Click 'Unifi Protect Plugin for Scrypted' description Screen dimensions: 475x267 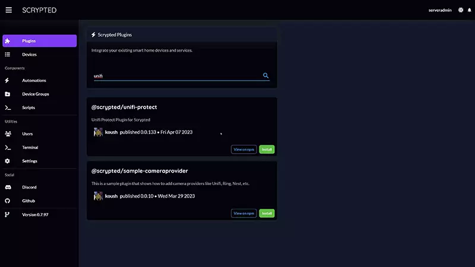point(121,120)
